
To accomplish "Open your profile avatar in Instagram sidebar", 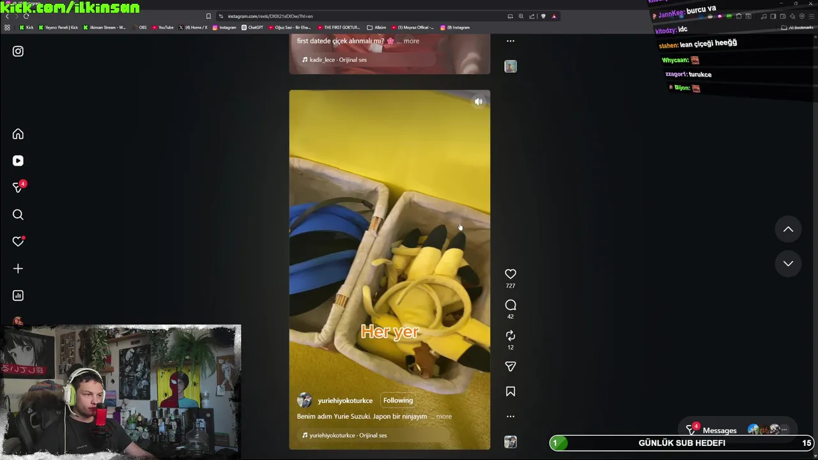I will pyautogui.click(x=18, y=321).
